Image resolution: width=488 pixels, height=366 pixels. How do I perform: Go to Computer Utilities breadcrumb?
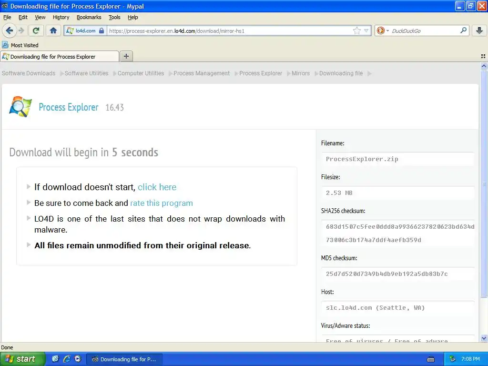(141, 73)
